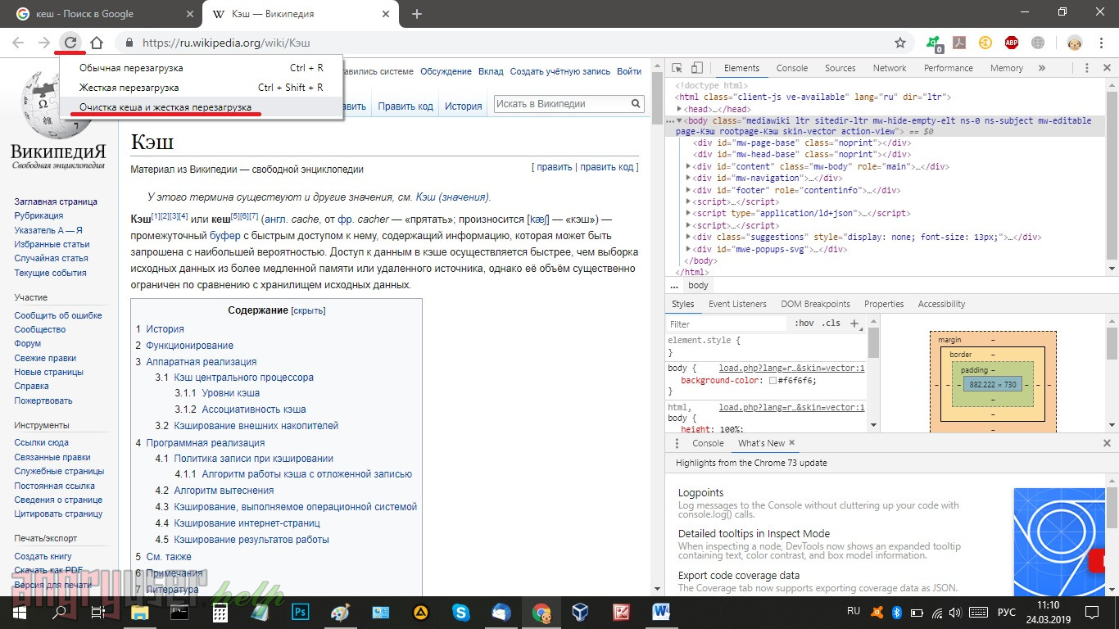Toggle the .cls class editor

(831, 324)
